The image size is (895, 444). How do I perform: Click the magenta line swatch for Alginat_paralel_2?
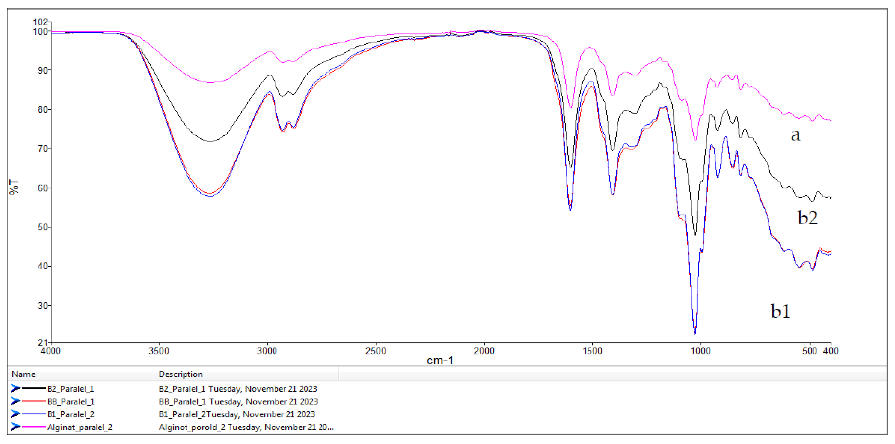[34, 427]
